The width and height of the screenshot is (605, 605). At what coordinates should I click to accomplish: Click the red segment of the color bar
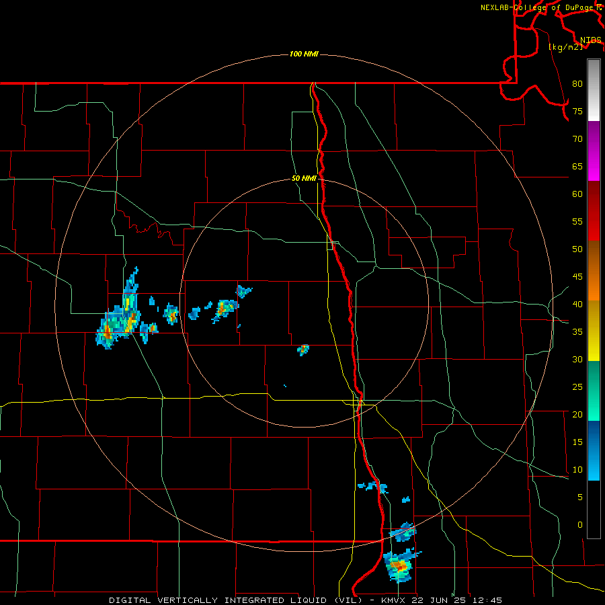click(x=594, y=211)
